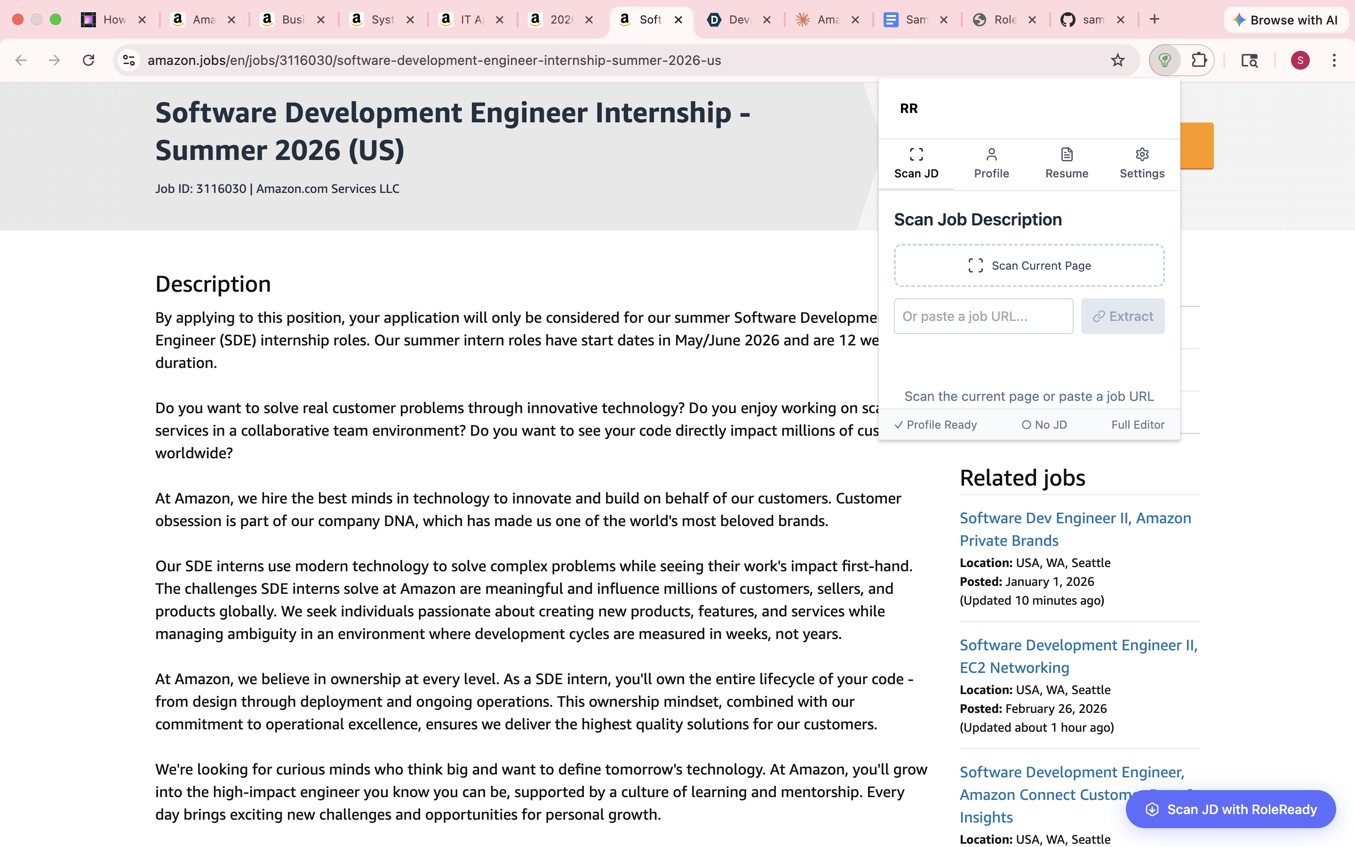The width and height of the screenshot is (1355, 847).
Task: Open the browser Extensions puzzle icon
Action: tap(1198, 60)
